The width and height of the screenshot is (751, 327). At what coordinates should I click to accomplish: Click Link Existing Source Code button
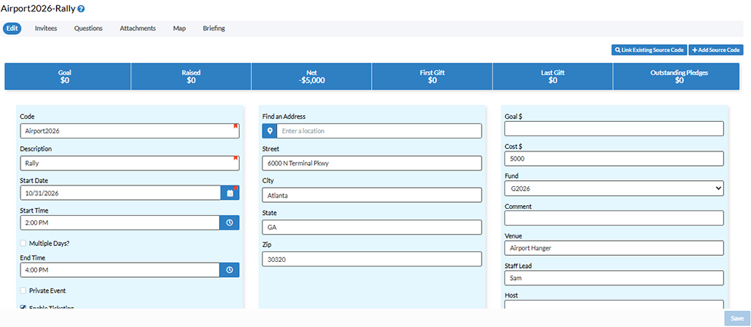[649, 50]
